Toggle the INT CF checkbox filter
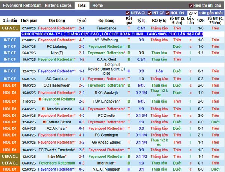225x172 pixels. point(150,13)
